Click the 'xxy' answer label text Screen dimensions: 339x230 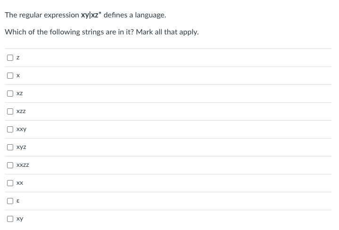pyautogui.click(x=21, y=130)
